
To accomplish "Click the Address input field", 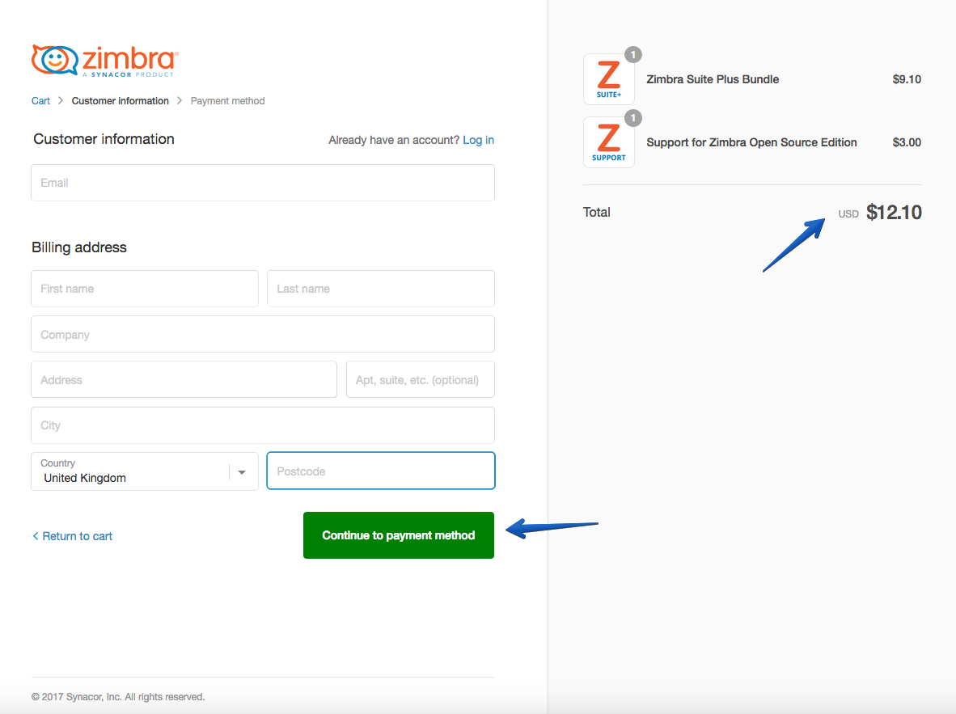I will (184, 380).
